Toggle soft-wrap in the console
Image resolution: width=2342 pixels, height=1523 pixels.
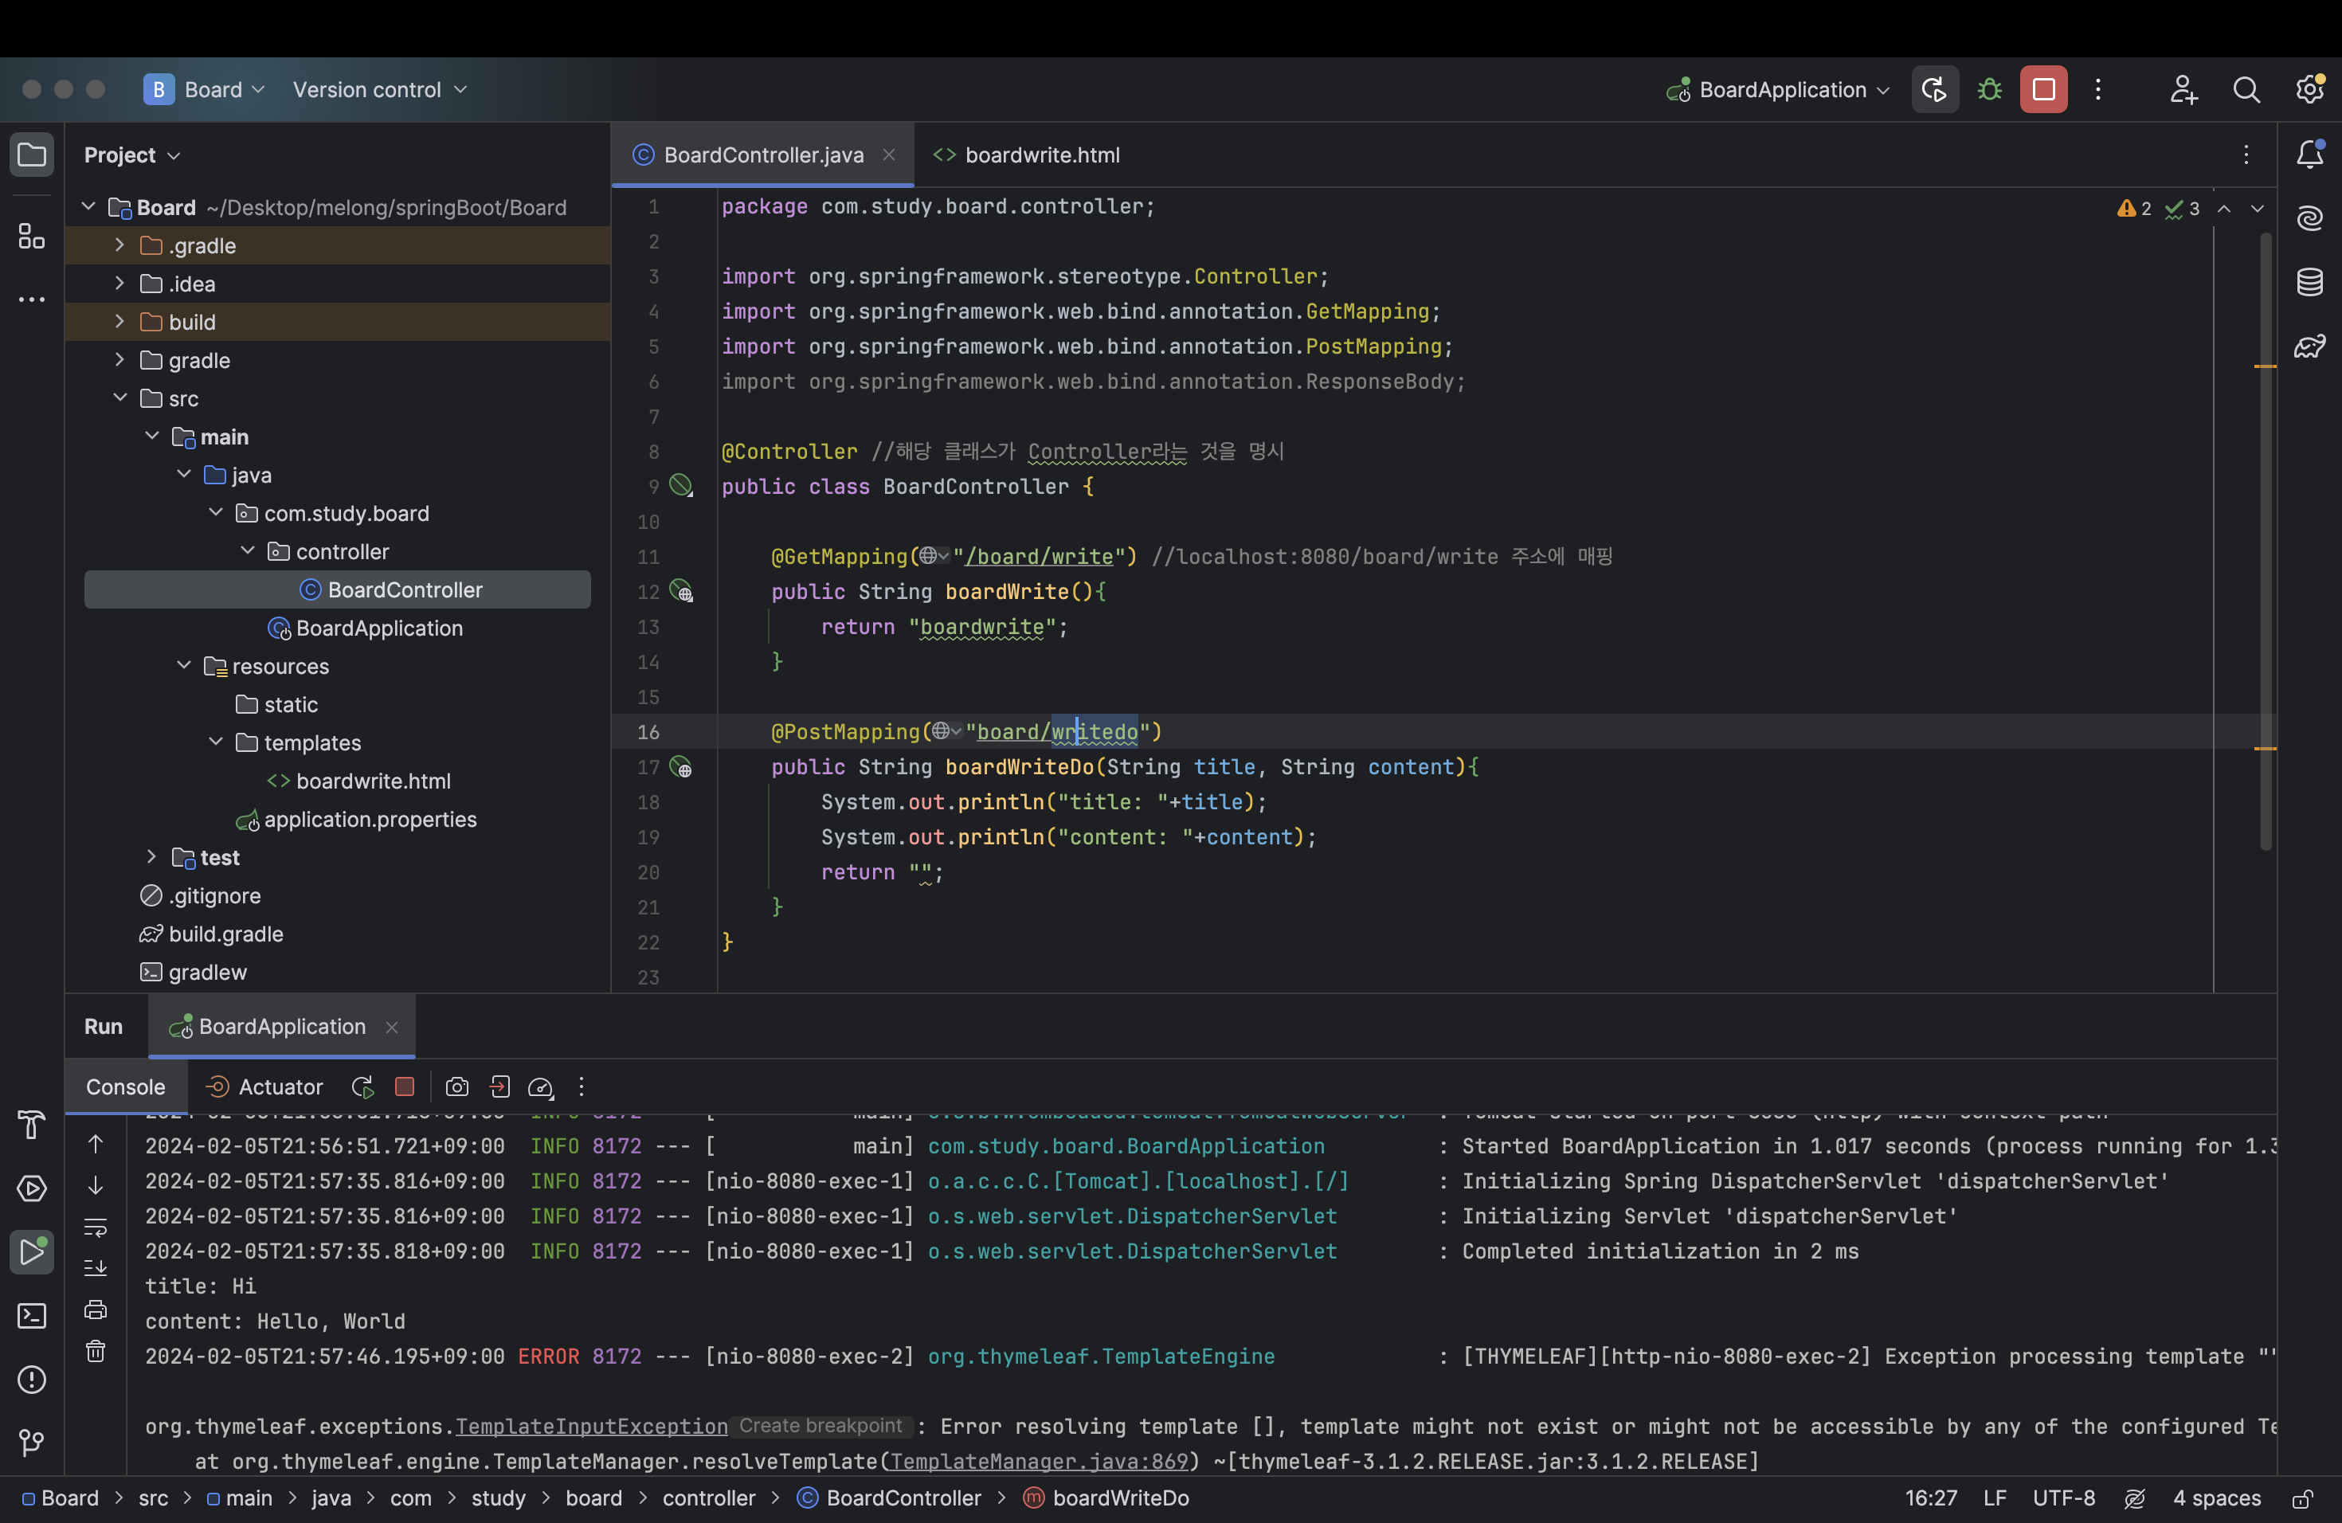[96, 1227]
